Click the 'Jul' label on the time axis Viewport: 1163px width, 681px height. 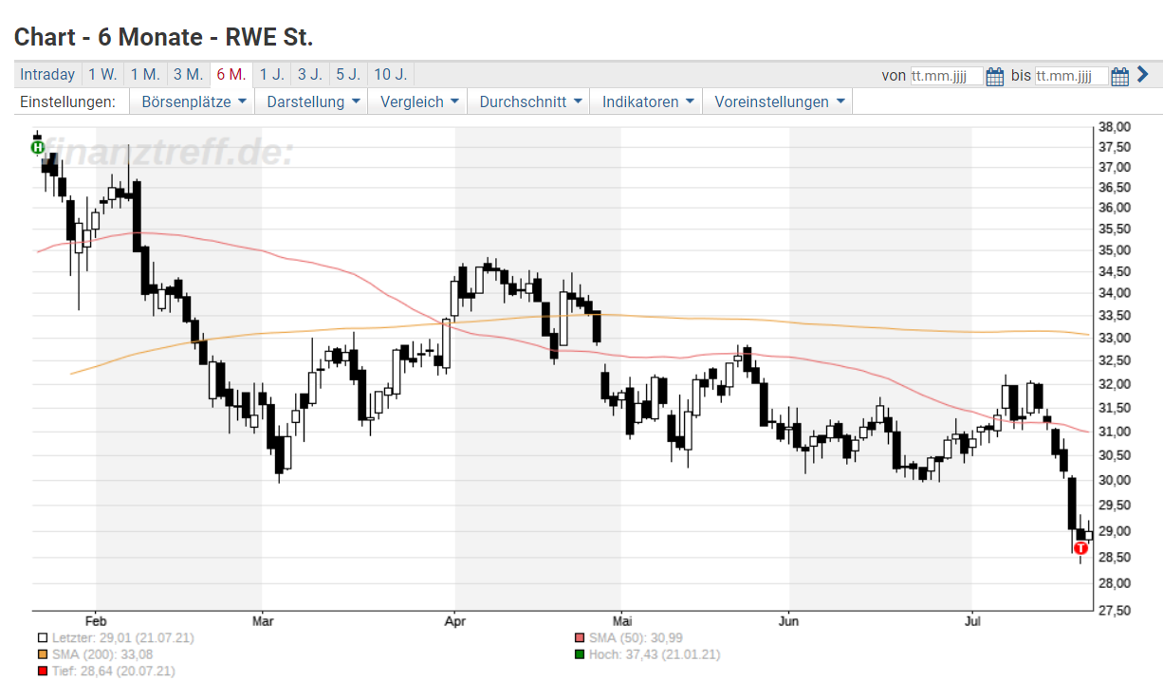[x=971, y=622]
